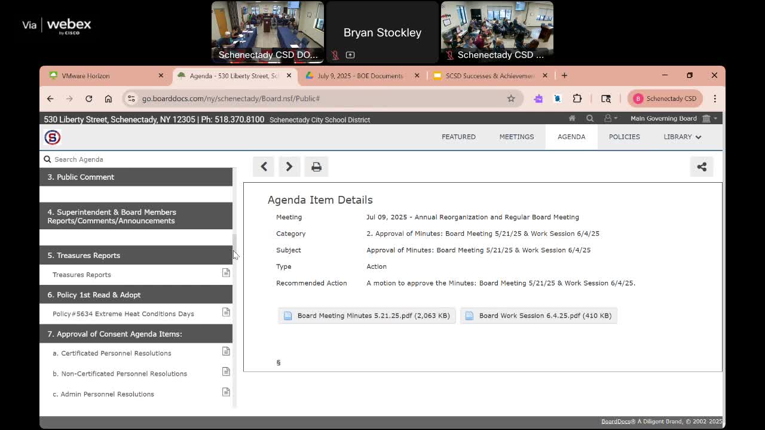Viewport: 765px width, 430px height.
Task: Open the share icon for agenda item
Action: (x=702, y=167)
